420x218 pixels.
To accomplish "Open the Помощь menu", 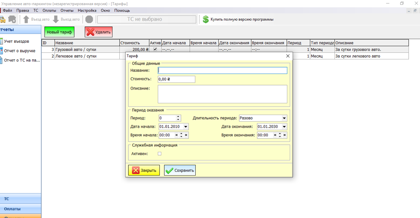I will click(x=122, y=10).
